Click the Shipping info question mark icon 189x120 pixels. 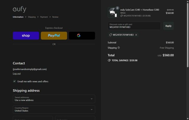pyautogui.click(x=119, y=48)
